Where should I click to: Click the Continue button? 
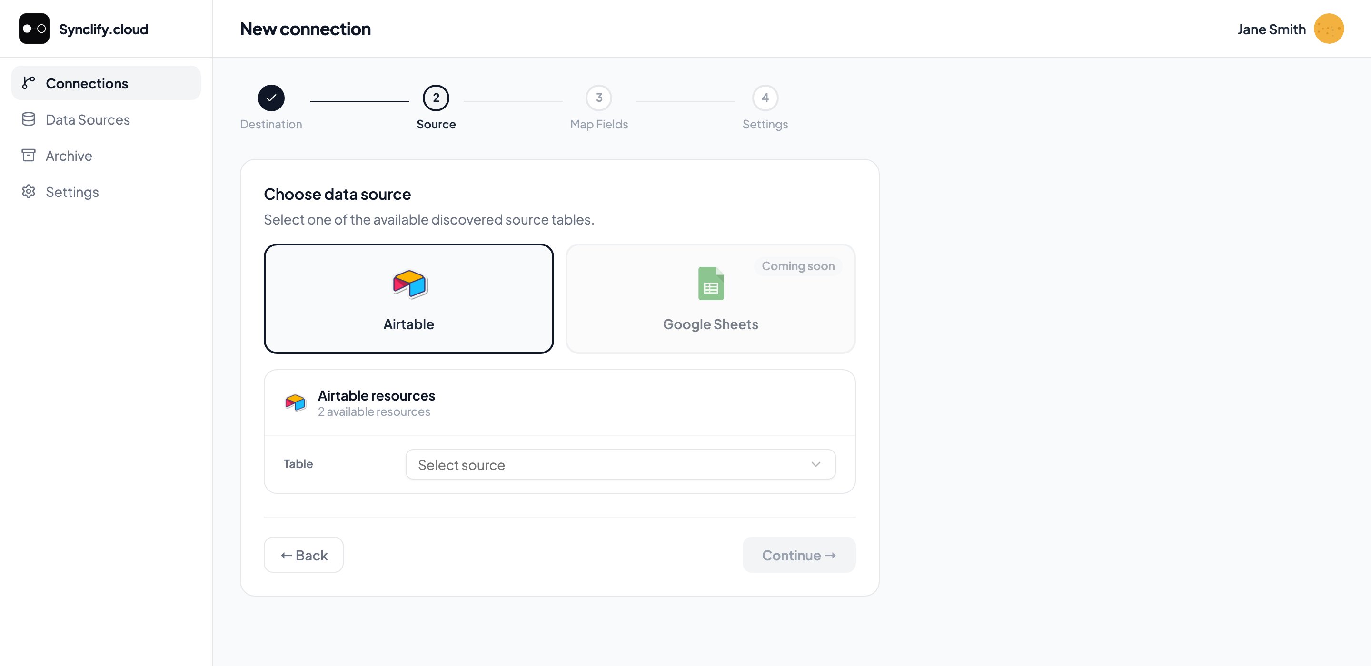click(x=799, y=555)
